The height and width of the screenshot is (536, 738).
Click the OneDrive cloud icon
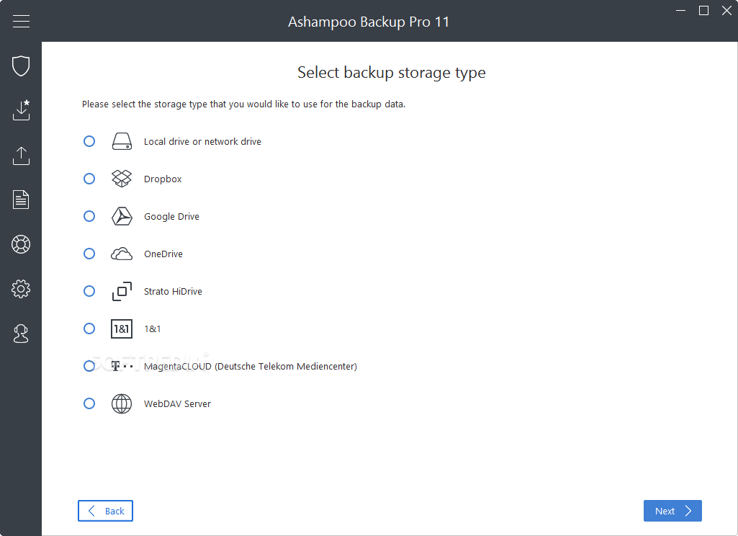click(x=122, y=254)
